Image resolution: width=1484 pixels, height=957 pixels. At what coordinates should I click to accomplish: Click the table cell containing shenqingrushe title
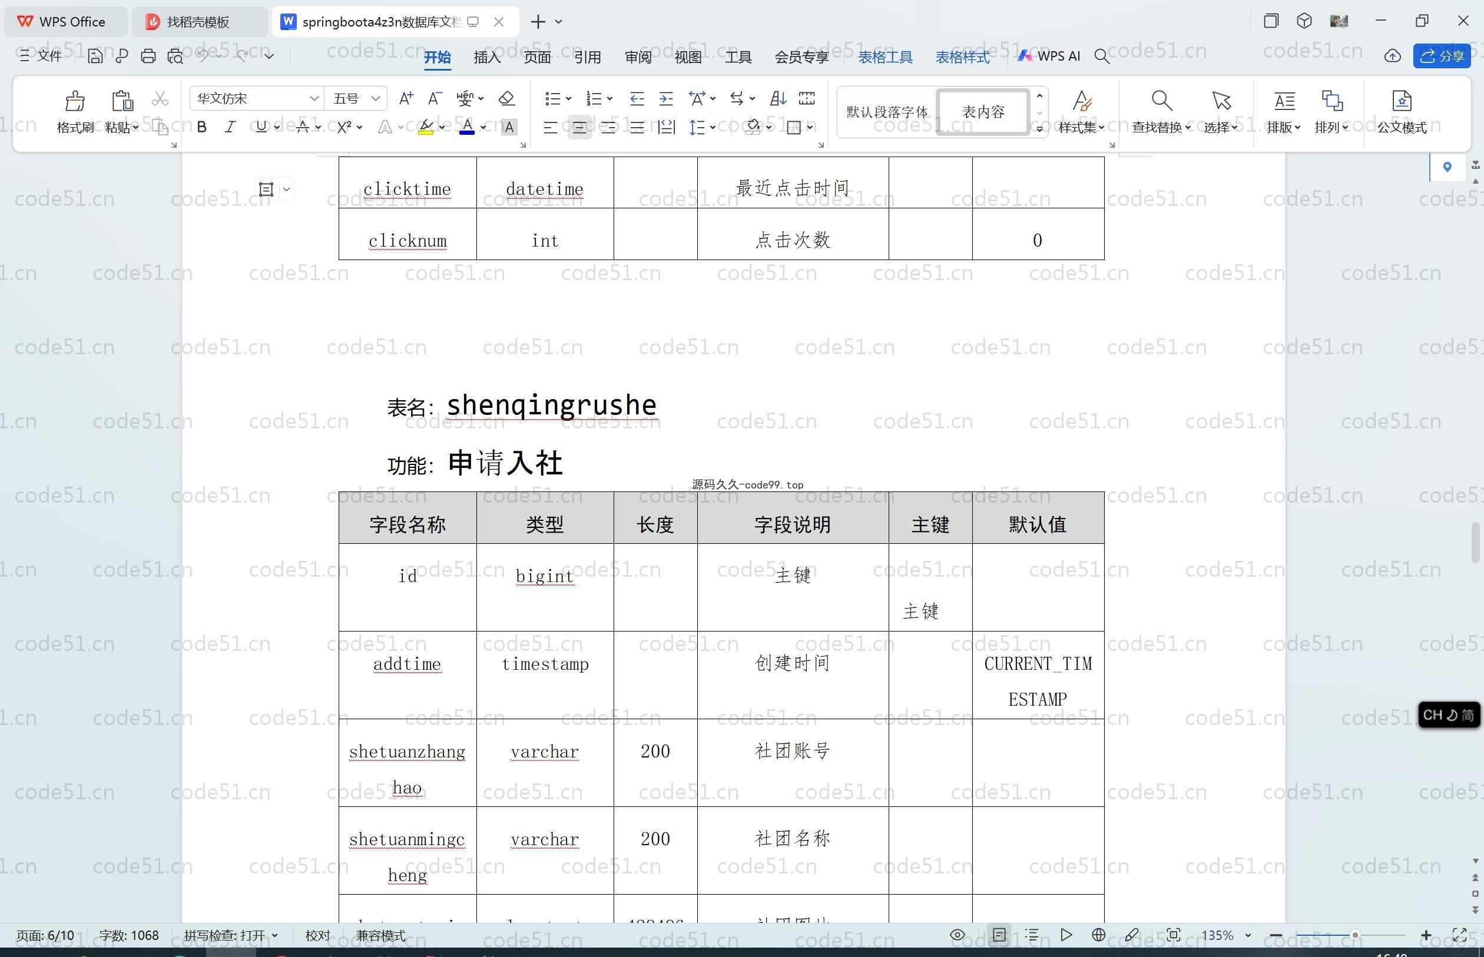pyautogui.click(x=551, y=406)
